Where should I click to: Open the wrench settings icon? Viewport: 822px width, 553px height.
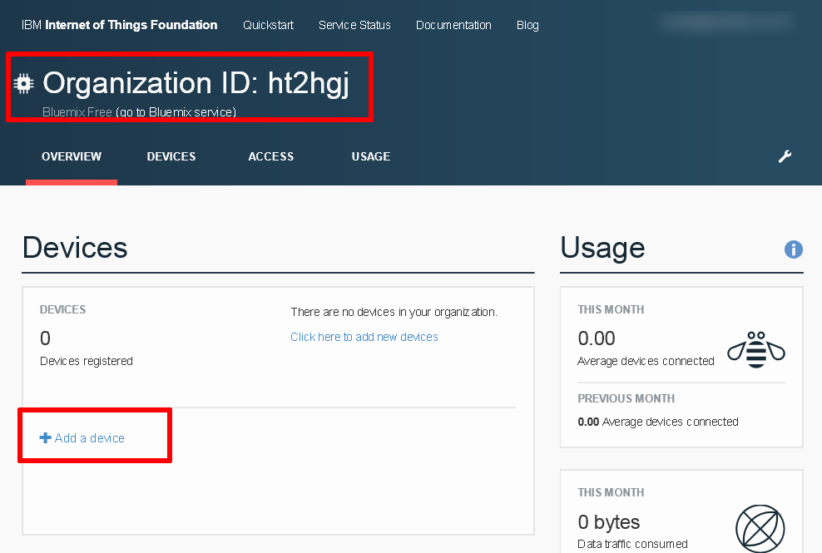785,156
